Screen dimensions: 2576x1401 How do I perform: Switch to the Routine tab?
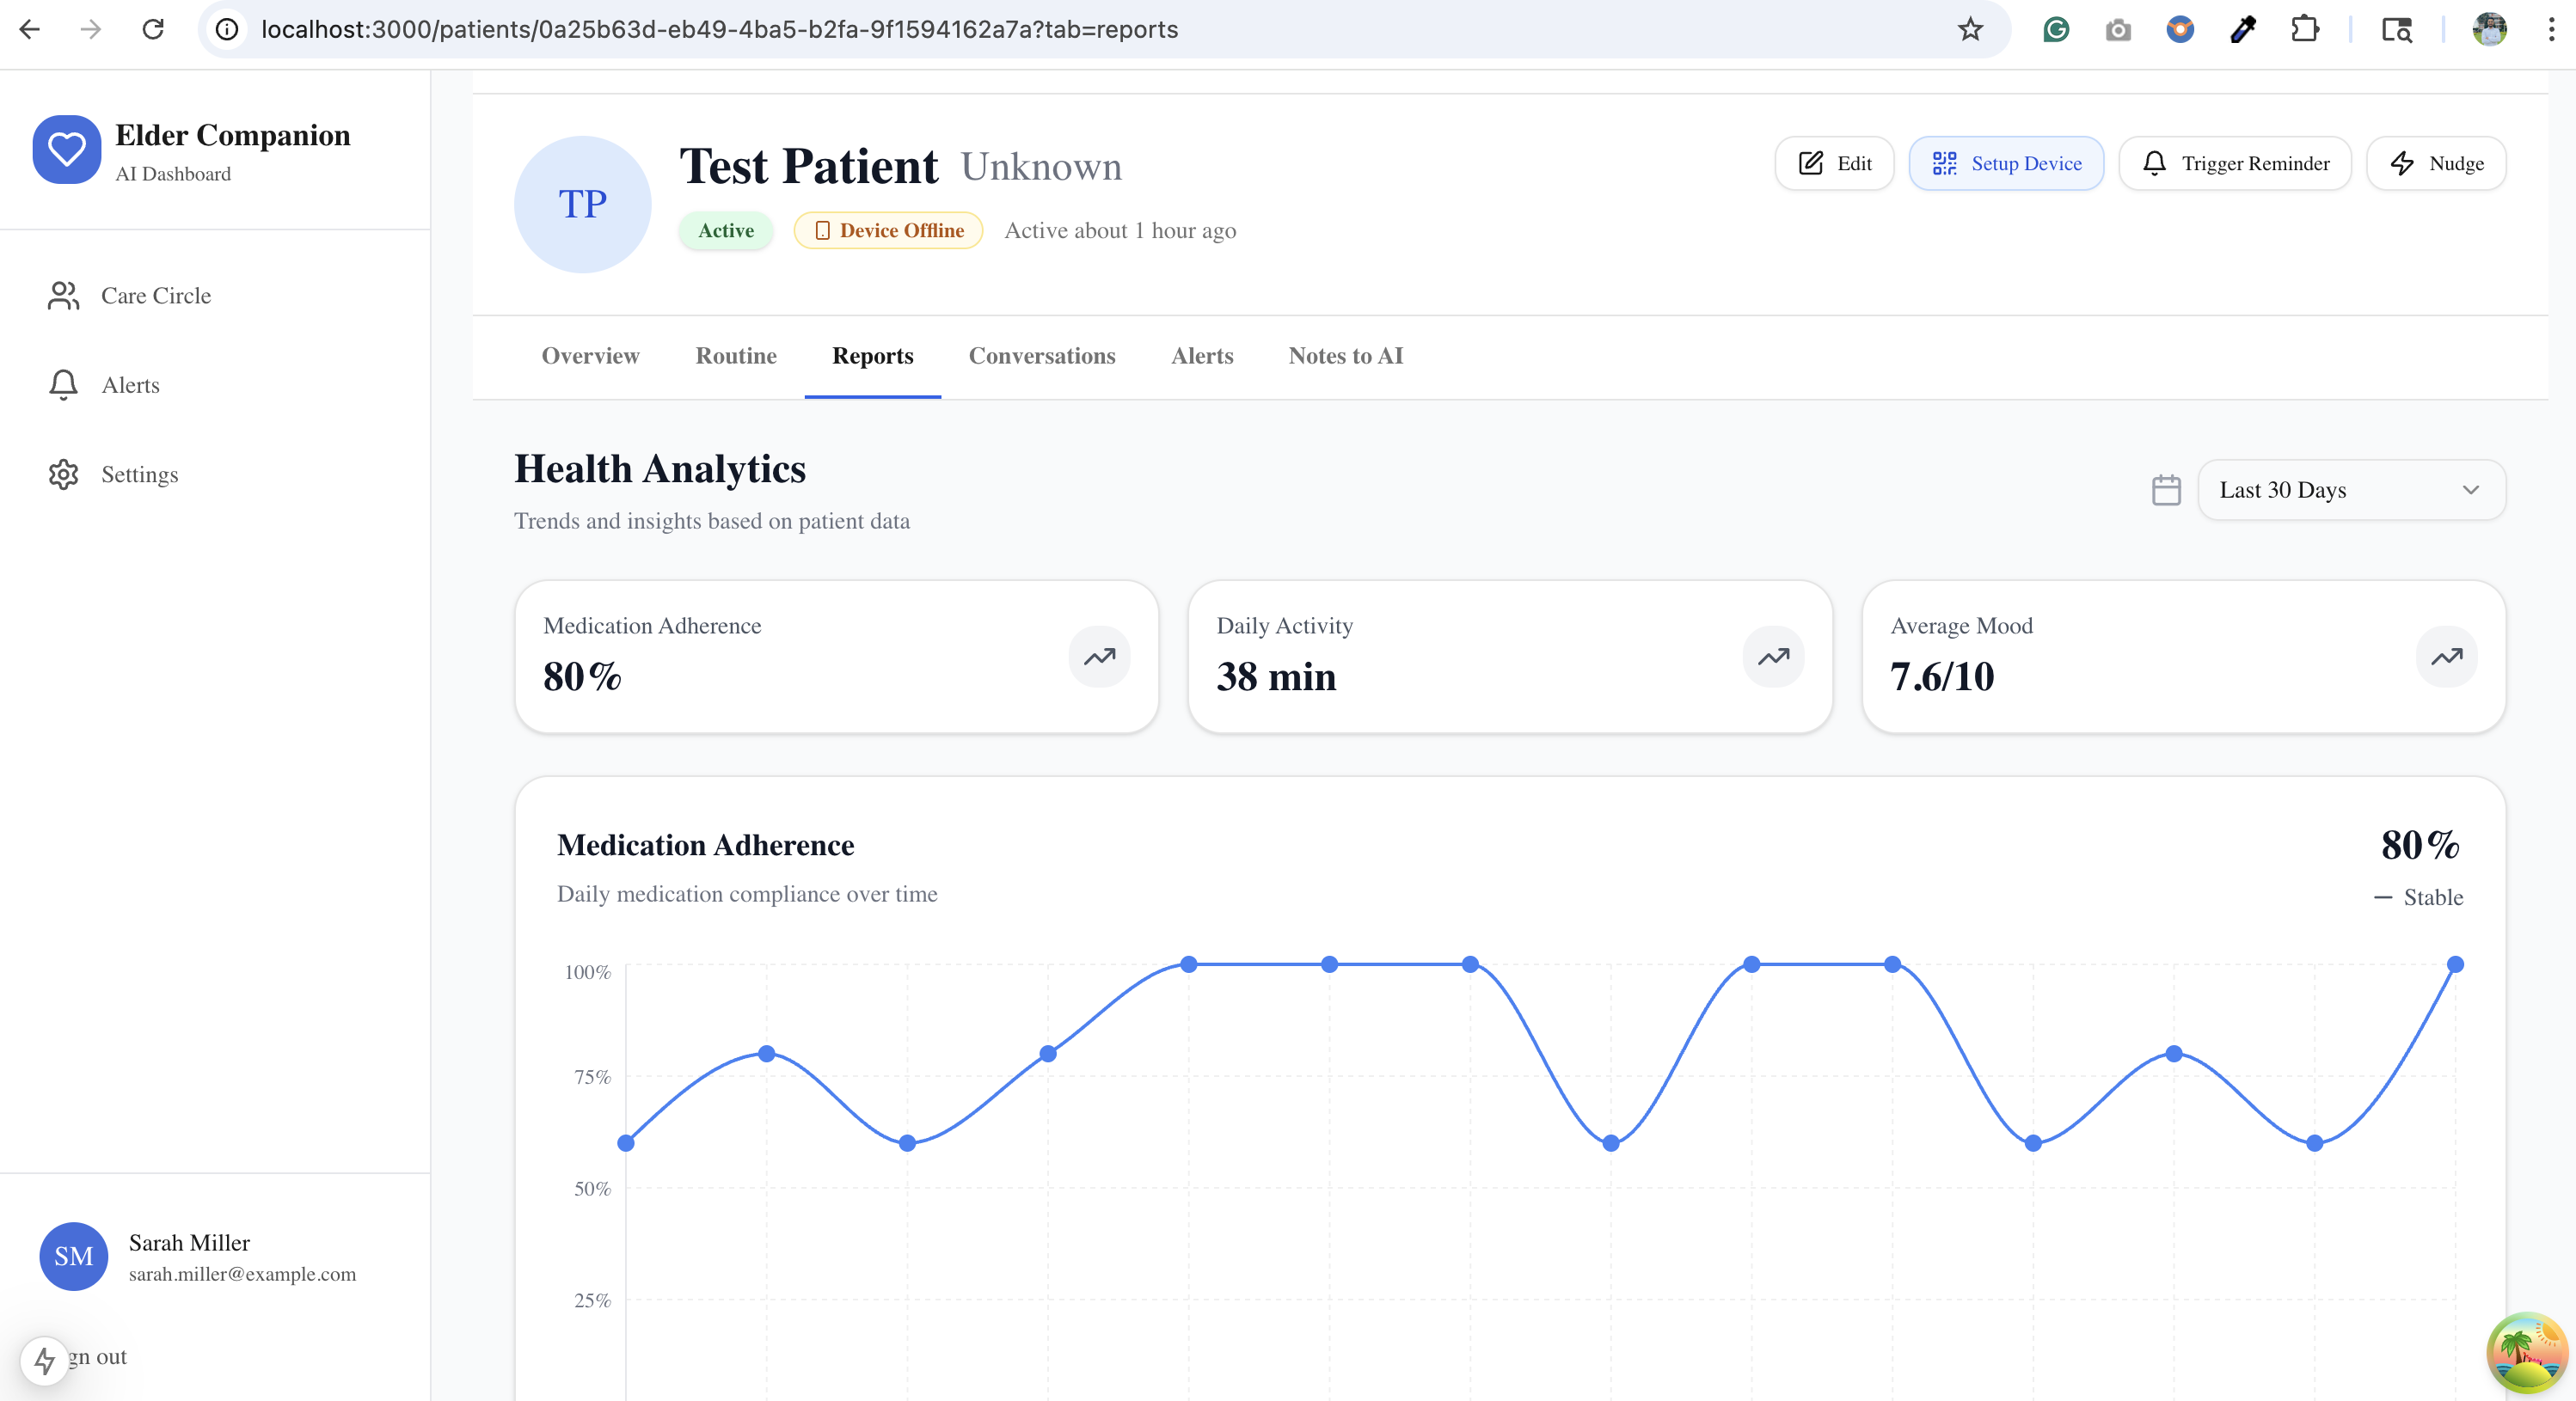coord(735,356)
